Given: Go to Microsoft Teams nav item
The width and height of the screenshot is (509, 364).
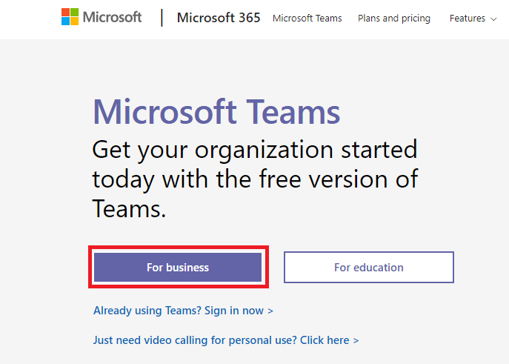Looking at the screenshot, I should click(307, 19).
